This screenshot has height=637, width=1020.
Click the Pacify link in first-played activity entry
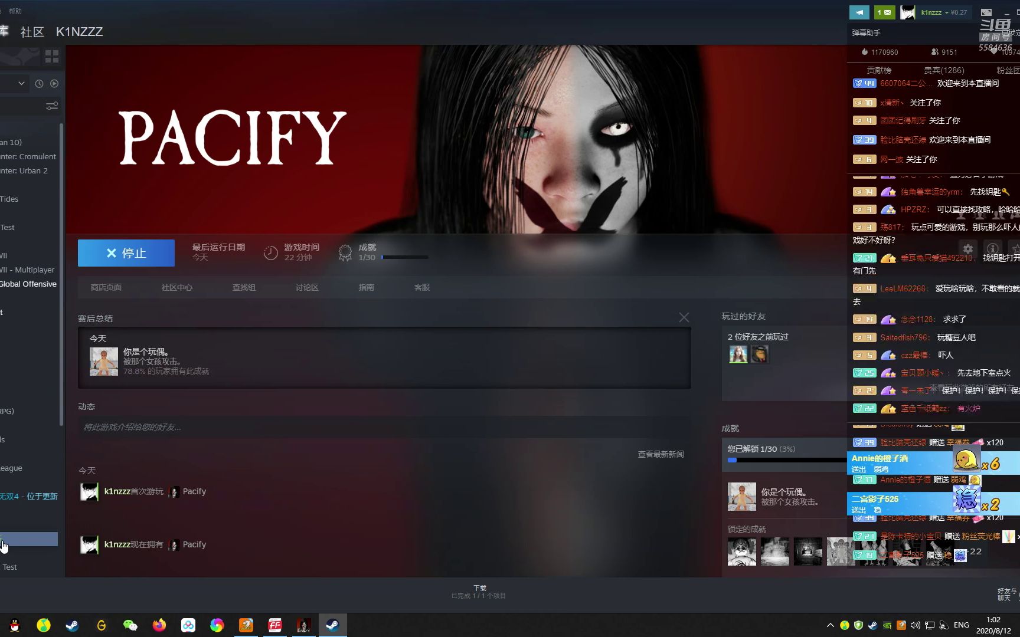[194, 491]
